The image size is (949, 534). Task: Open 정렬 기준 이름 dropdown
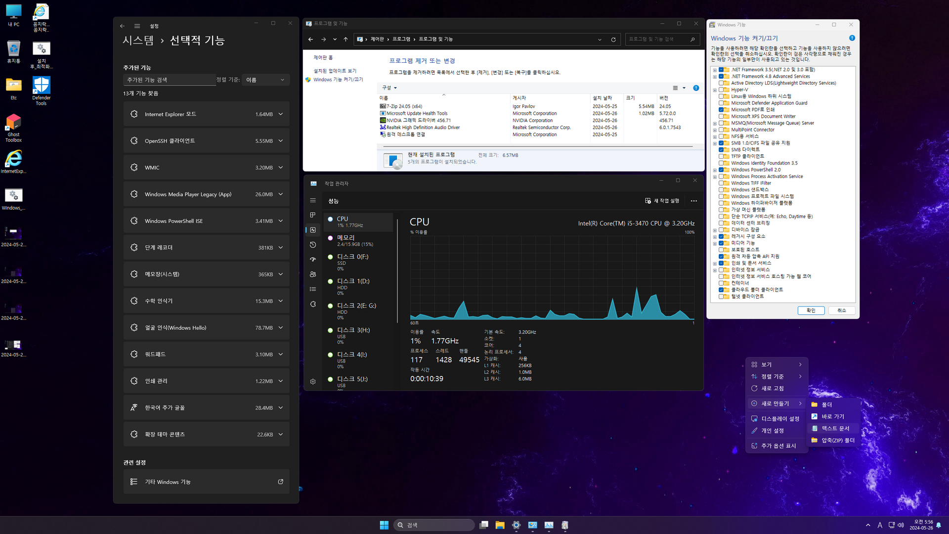265,80
